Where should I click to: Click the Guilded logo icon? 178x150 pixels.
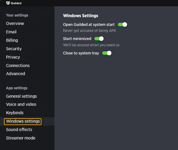(8, 3)
